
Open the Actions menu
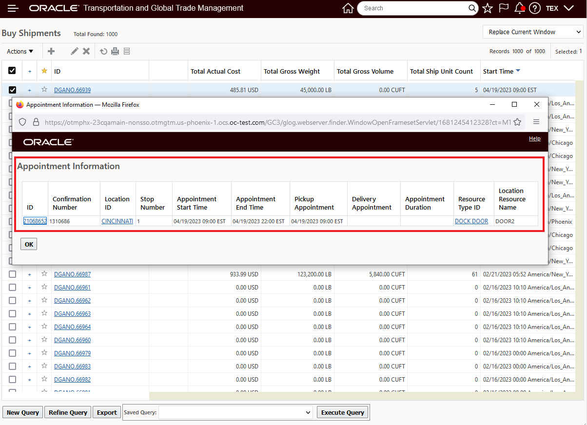pyautogui.click(x=20, y=51)
